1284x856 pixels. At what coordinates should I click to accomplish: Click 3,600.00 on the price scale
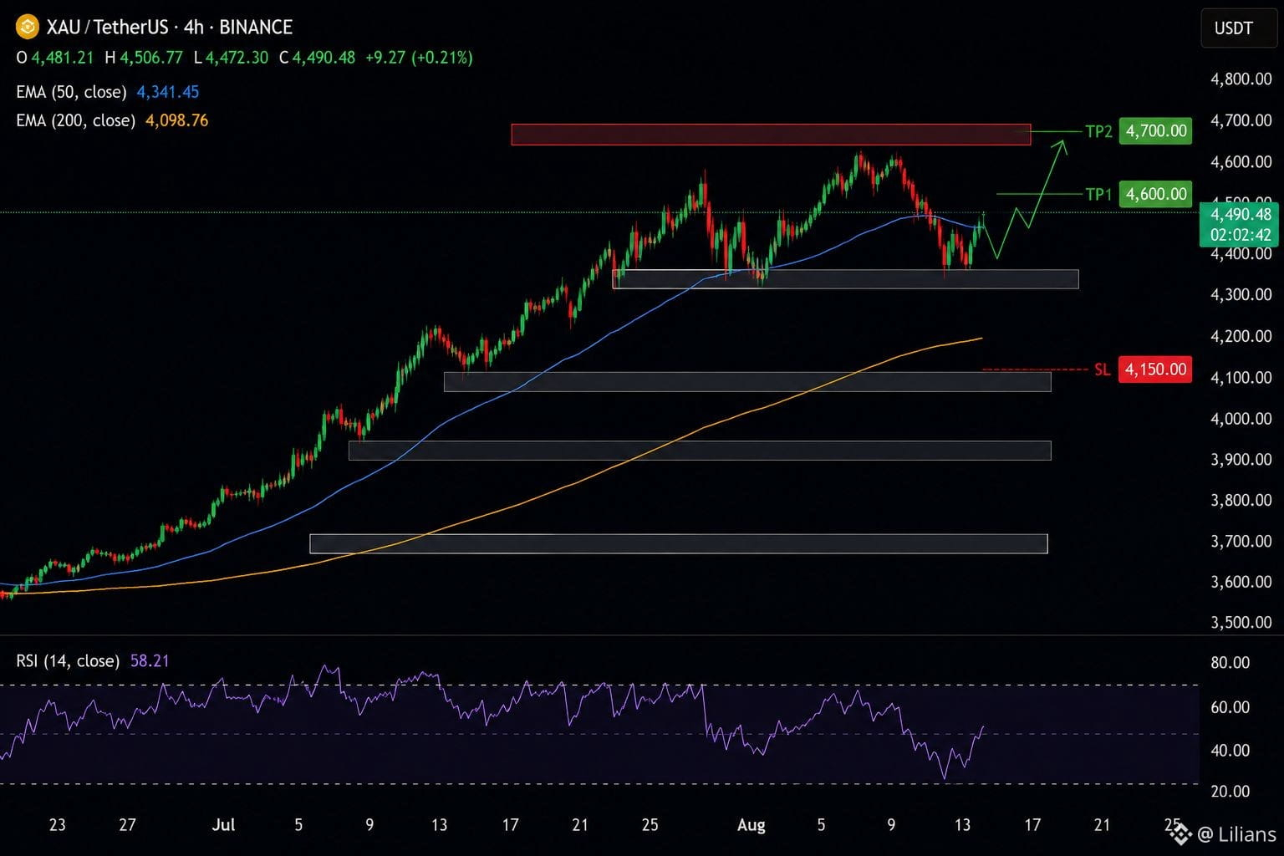1241,582
